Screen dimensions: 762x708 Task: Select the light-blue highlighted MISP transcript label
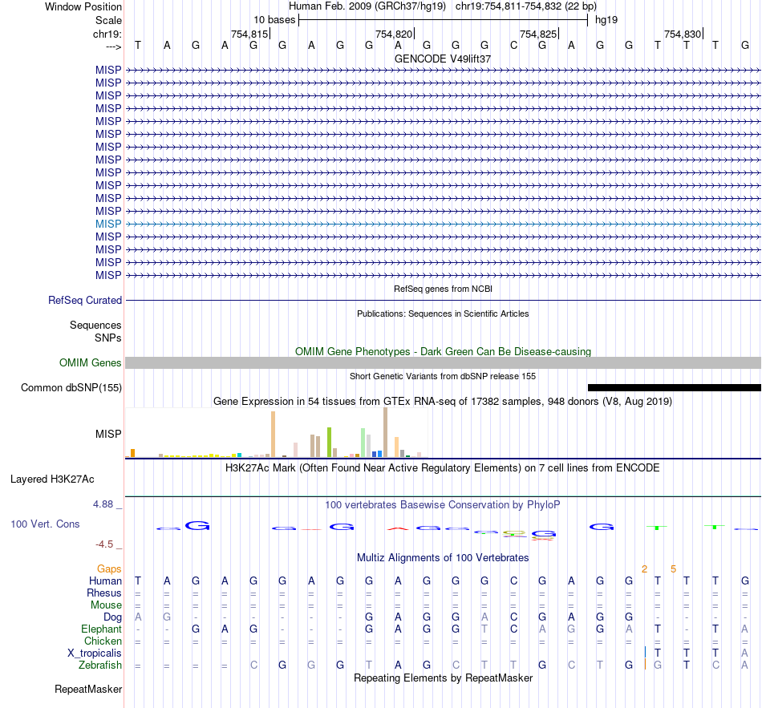[x=108, y=224]
